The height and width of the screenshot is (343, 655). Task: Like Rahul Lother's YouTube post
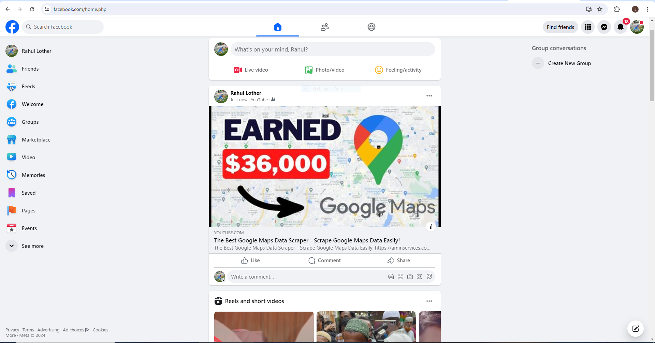click(250, 260)
